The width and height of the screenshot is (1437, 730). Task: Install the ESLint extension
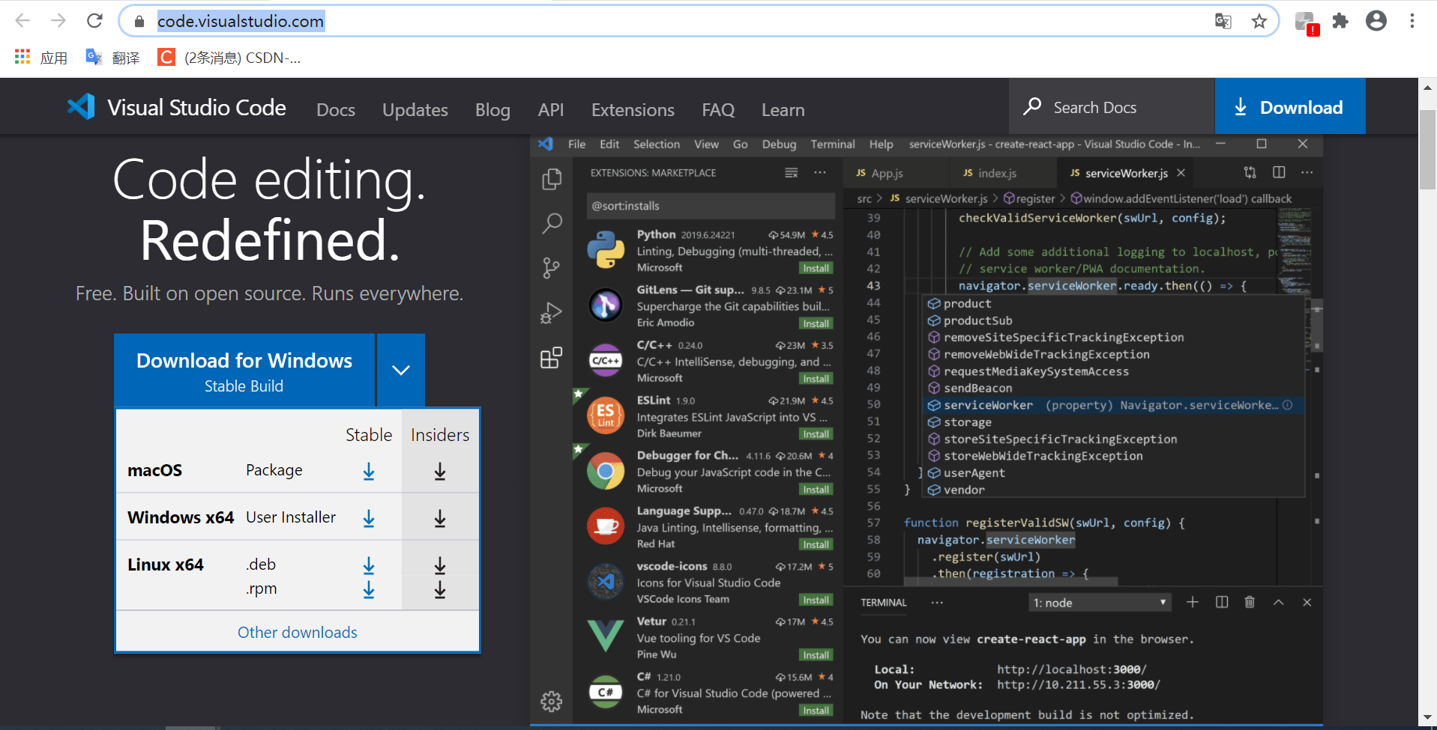click(816, 434)
